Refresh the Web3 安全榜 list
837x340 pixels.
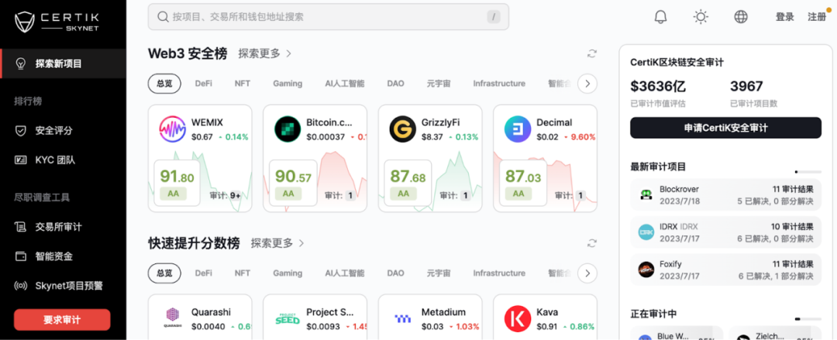(591, 53)
